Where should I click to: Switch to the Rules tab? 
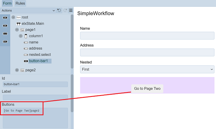tap(20, 3)
